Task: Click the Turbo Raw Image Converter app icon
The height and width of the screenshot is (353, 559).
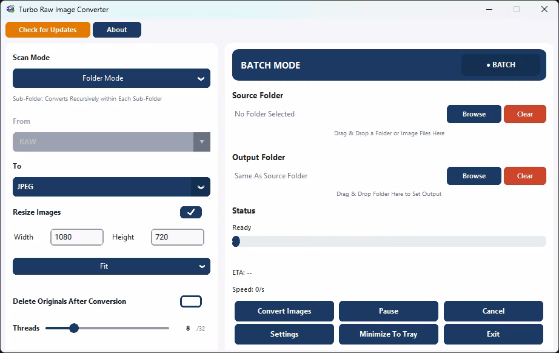Action: 11,9
